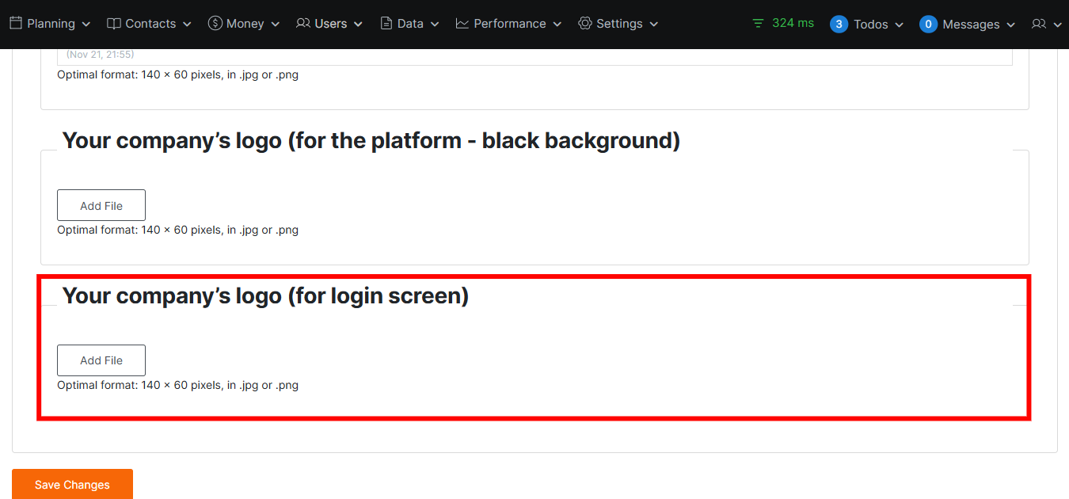Click the Performance line-chart icon
1069x499 pixels.
click(462, 24)
